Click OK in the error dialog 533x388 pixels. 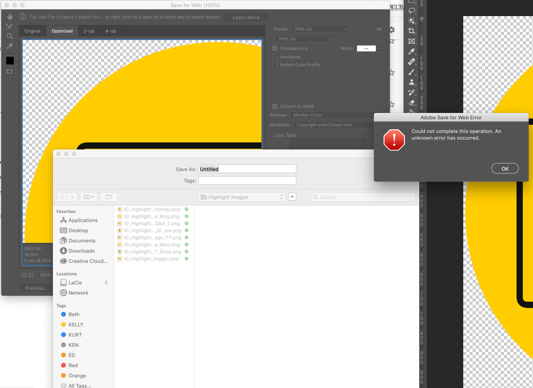click(x=505, y=169)
